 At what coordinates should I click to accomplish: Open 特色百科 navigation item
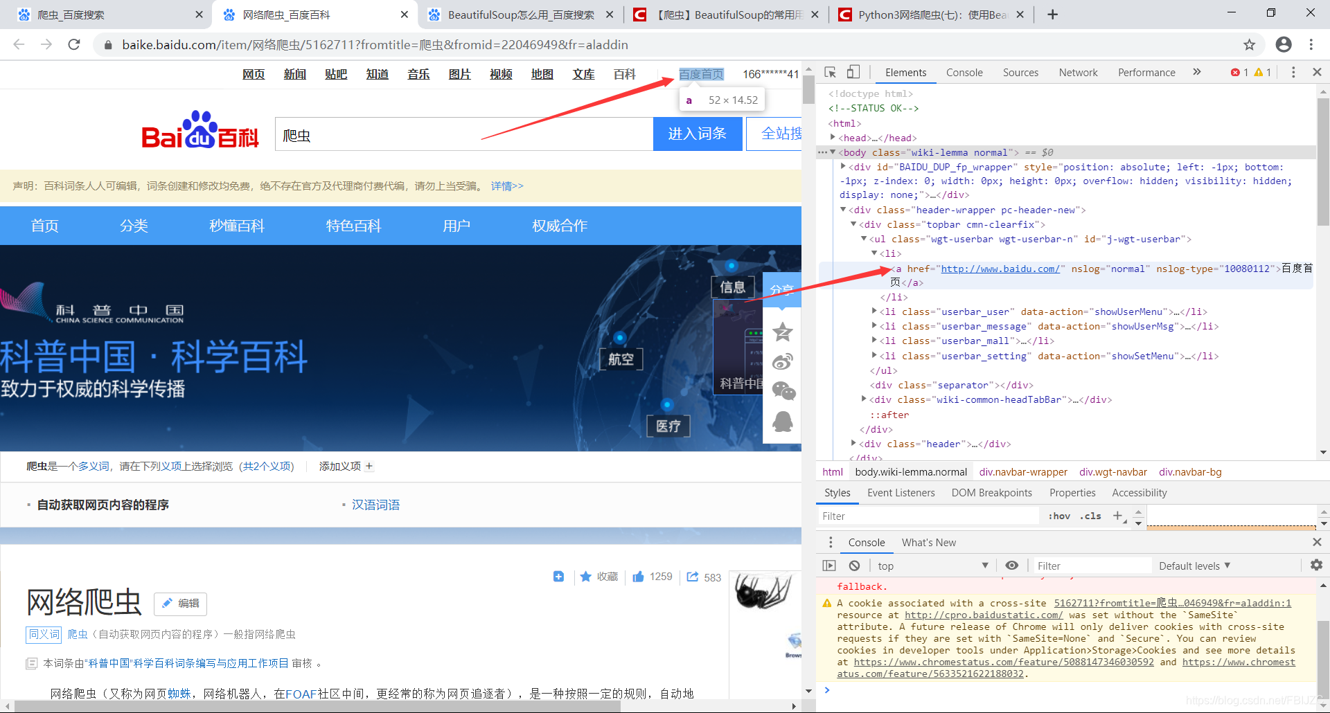tap(353, 226)
